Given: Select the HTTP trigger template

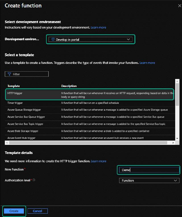Looking at the screenshot, I should click(x=15, y=93).
